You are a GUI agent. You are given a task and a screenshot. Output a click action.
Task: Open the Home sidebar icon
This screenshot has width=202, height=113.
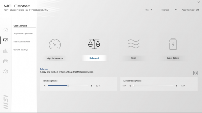pos(6,30)
